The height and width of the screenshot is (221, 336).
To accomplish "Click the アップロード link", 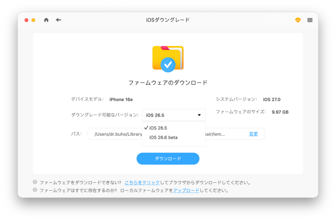I will click(x=186, y=190).
